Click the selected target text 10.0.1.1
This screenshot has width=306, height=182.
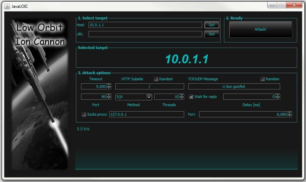click(187, 59)
